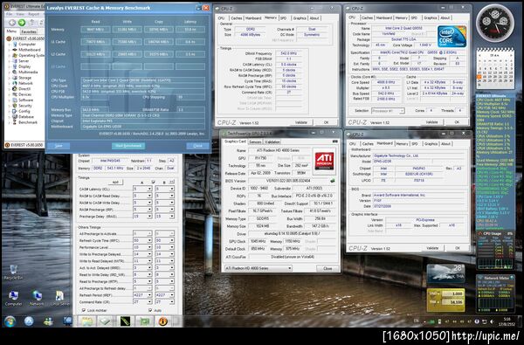524x345 pixels.
Task: Open Precharge Delay (tRAS) column B dropdown
Action: click(171, 217)
